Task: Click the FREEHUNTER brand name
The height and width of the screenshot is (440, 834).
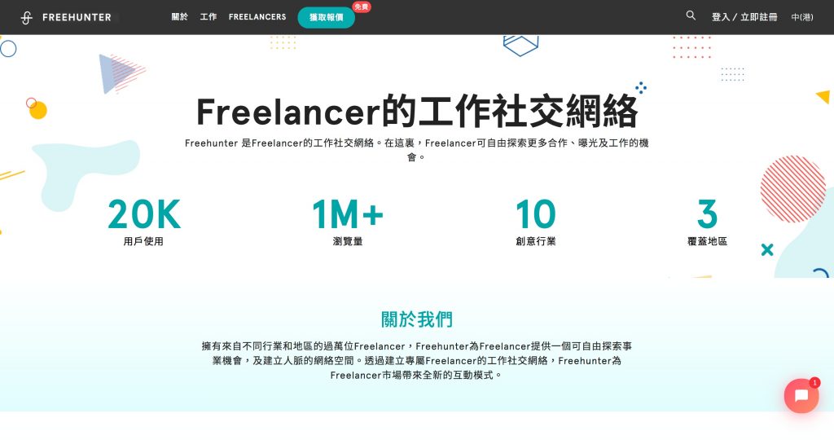Action: (x=77, y=18)
